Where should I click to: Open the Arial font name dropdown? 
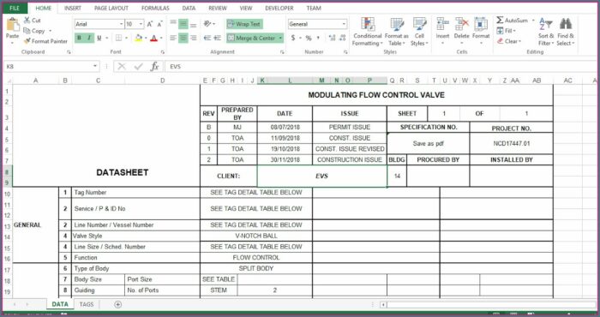point(122,24)
